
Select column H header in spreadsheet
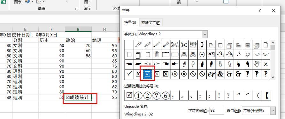[104, 29]
